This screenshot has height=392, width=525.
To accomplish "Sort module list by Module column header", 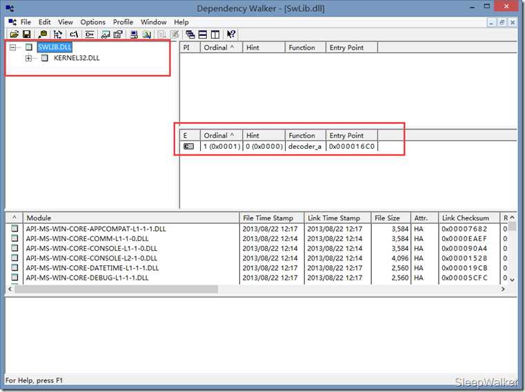I will tap(131, 218).
